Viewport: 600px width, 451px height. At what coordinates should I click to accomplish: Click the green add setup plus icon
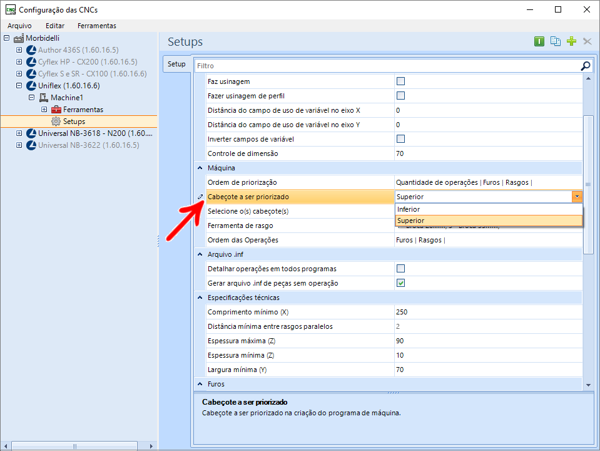pyautogui.click(x=571, y=41)
